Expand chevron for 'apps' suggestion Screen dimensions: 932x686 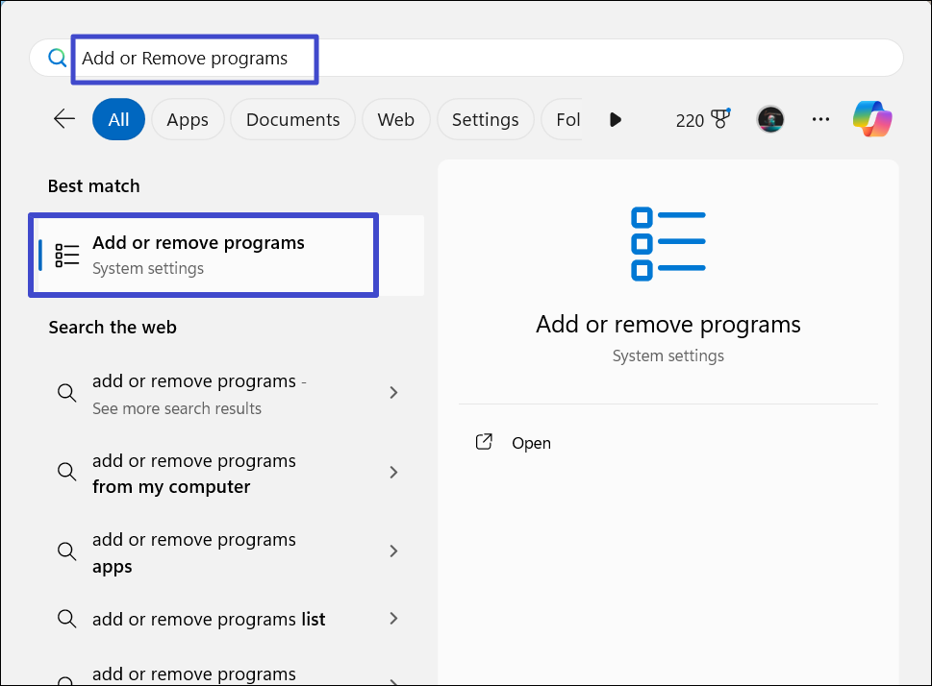pos(393,551)
